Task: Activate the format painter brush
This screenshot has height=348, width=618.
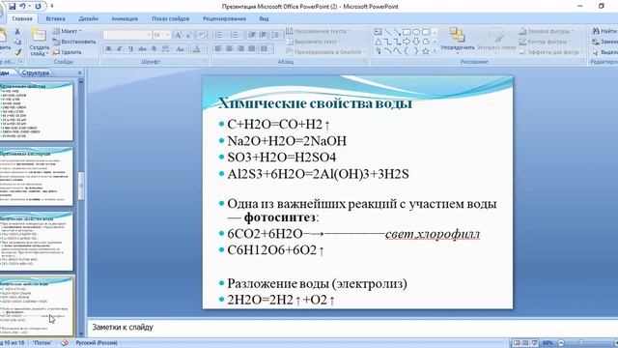Action: pos(17,52)
